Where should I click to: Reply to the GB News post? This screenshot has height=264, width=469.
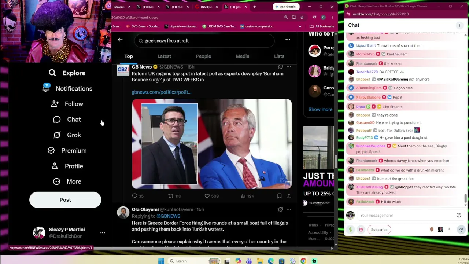(135, 196)
